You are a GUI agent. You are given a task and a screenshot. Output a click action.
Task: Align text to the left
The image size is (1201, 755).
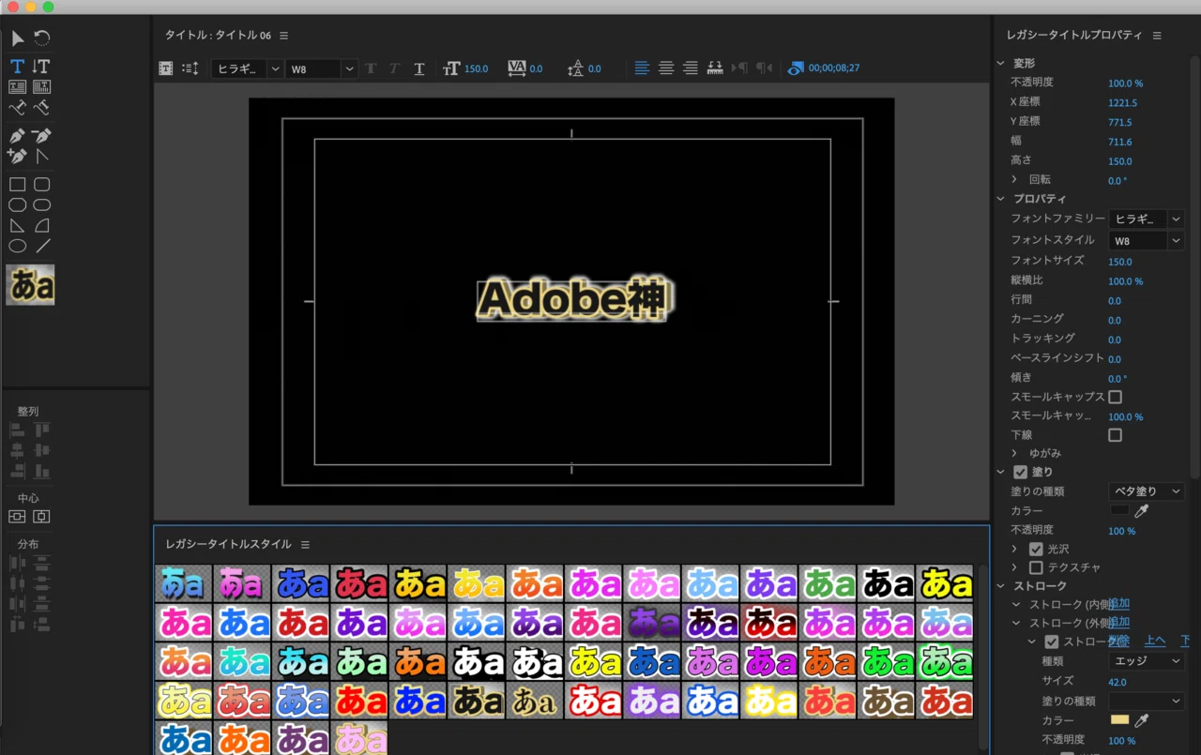click(642, 68)
